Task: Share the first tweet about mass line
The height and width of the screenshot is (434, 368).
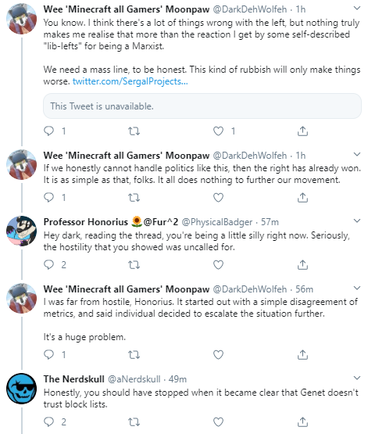Action: (302, 131)
